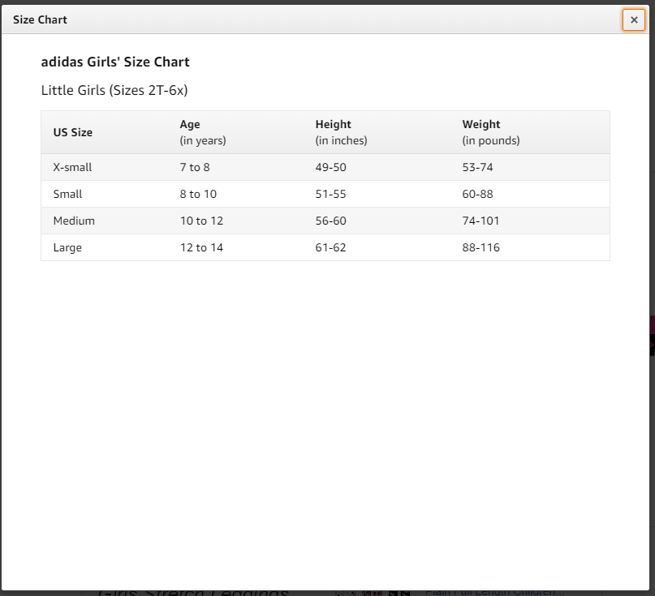Click the weight cell "74-101"
Image resolution: width=655 pixels, height=596 pixels.
(x=480, y=221)
